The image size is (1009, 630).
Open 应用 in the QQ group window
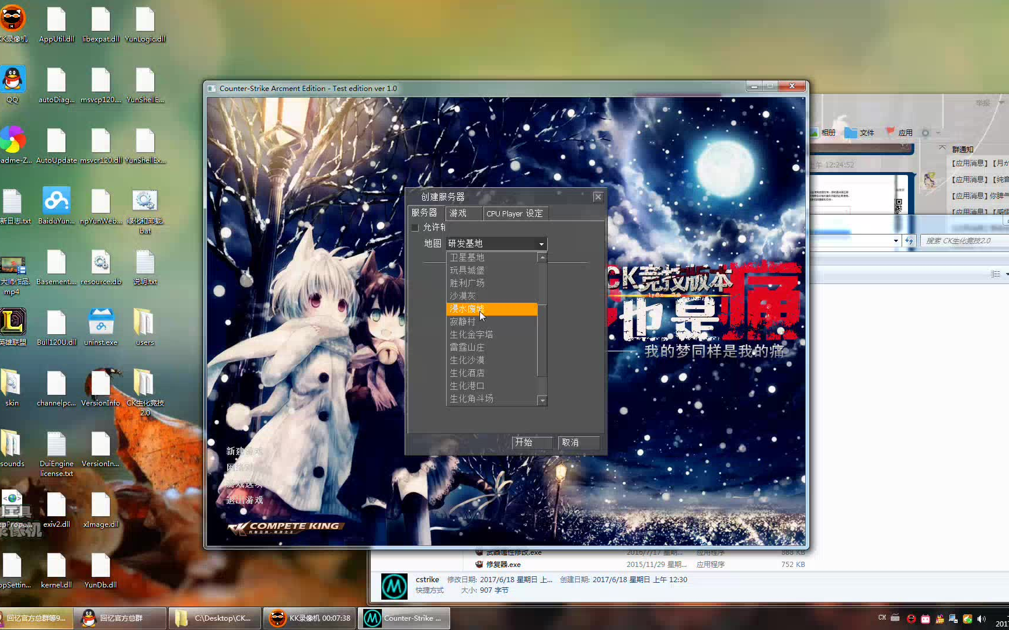click(899, 132)
